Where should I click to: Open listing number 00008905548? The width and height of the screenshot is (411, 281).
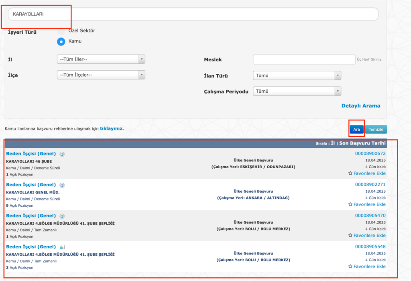[370, 246]
